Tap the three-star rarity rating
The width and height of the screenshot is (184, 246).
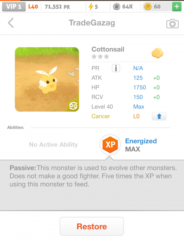point(100,57)
